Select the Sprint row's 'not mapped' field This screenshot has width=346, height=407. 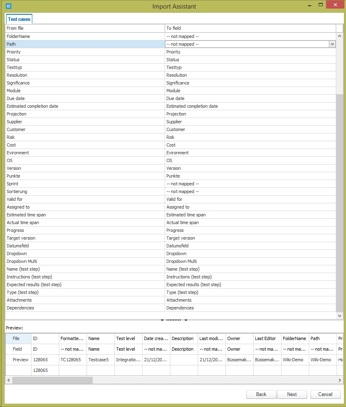pyautogui.click(x=250, y=184)
